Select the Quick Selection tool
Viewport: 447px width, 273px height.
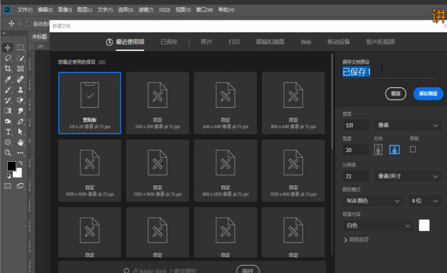pos(20,58)
